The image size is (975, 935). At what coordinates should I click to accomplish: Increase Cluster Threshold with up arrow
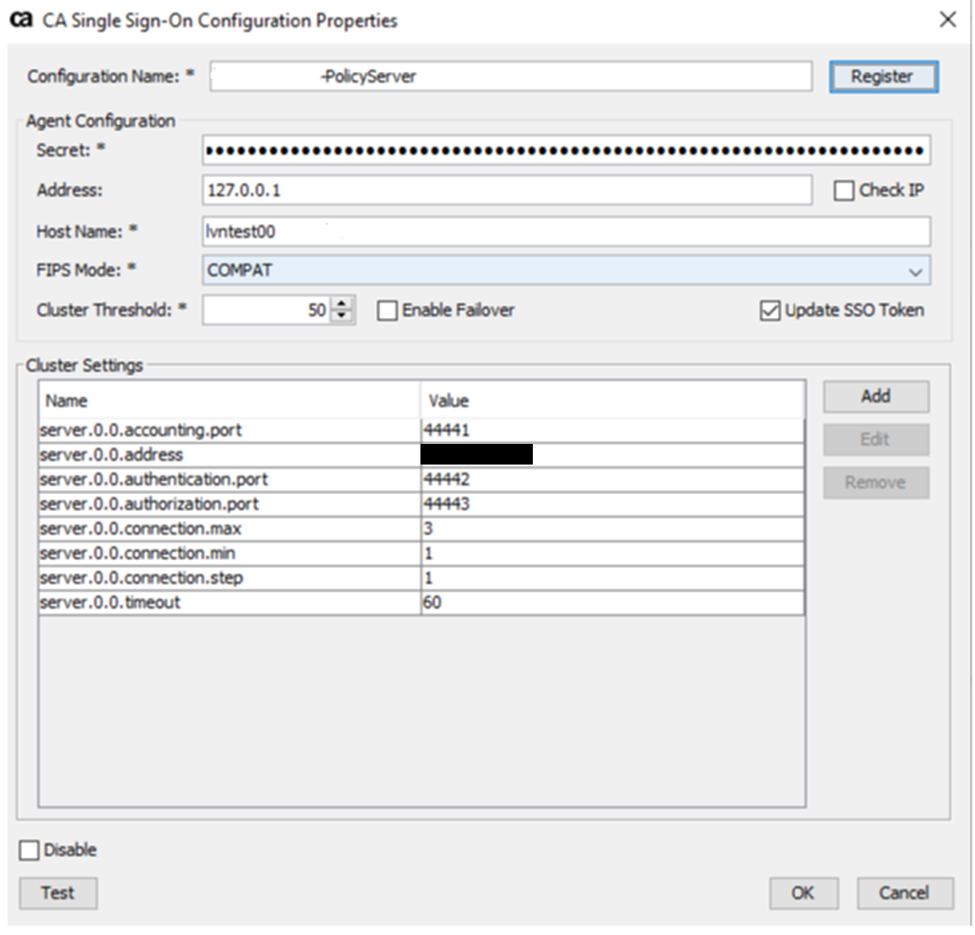point(342,304)
